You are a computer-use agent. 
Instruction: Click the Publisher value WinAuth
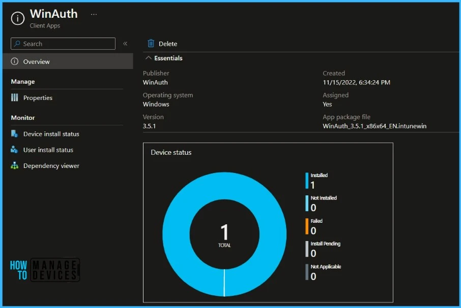click(155, 82)
